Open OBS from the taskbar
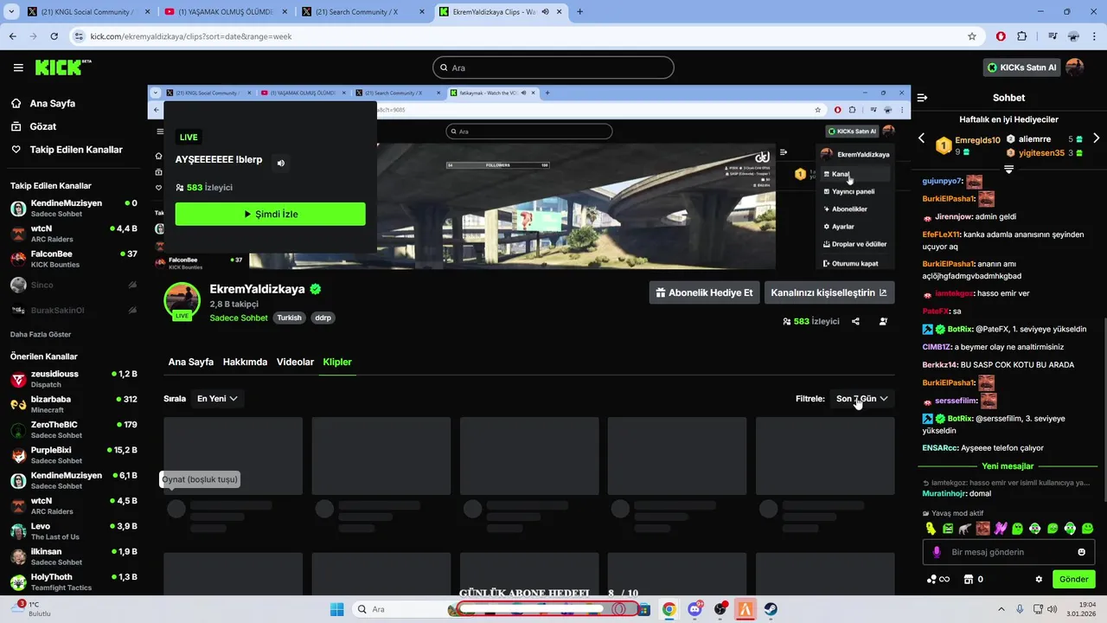The width and height of the screenshot is (1107, 623). point(720,609)
